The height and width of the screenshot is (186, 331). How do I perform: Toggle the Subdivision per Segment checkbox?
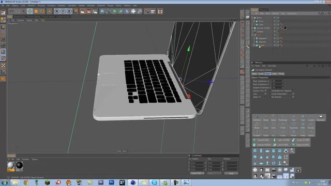(293, 91)
